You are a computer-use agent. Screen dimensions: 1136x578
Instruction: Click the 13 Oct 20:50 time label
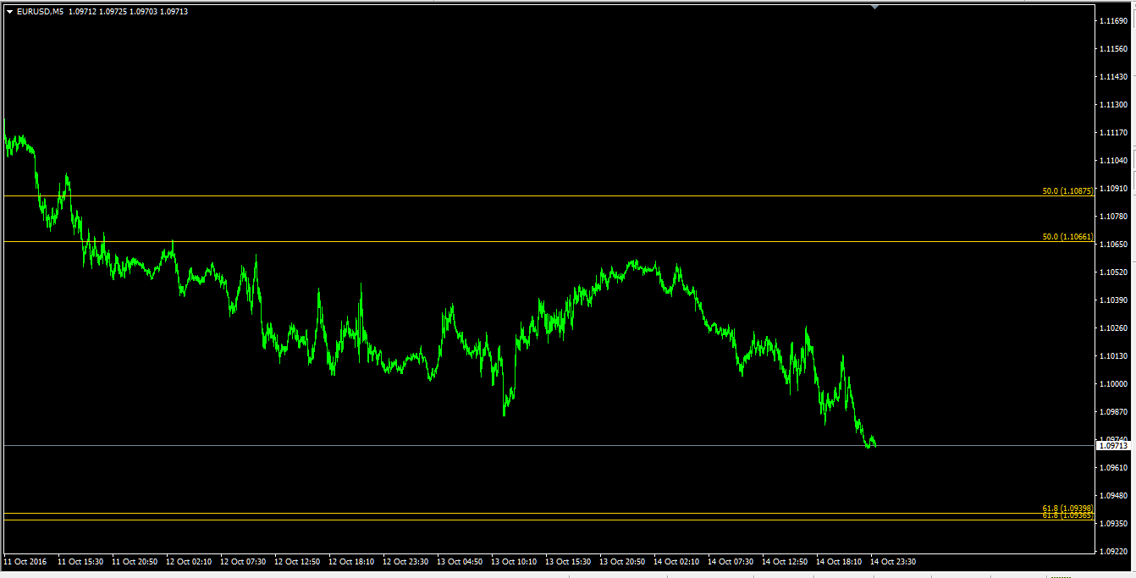tap(622, 561)
